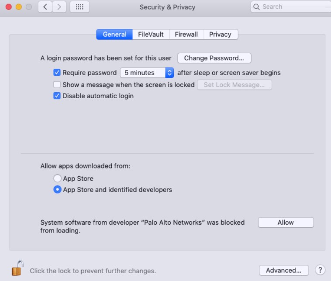Image resolution: width=331 pixels, height=281 pixels.
Task: Select the General tab
Action: 114,34
